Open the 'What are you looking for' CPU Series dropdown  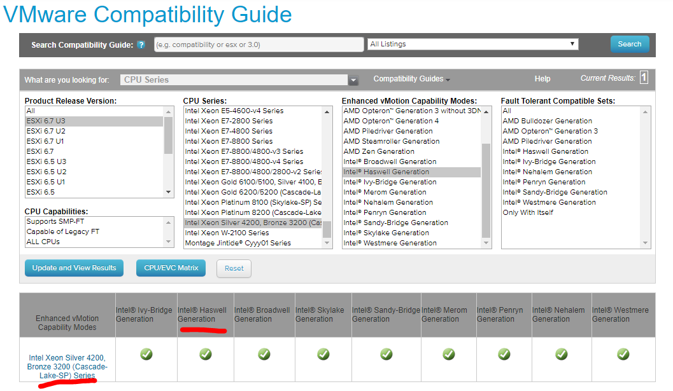239,79
